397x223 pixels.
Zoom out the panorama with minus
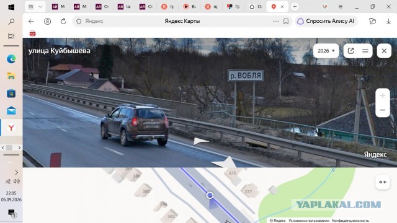[x=383, y=110]
